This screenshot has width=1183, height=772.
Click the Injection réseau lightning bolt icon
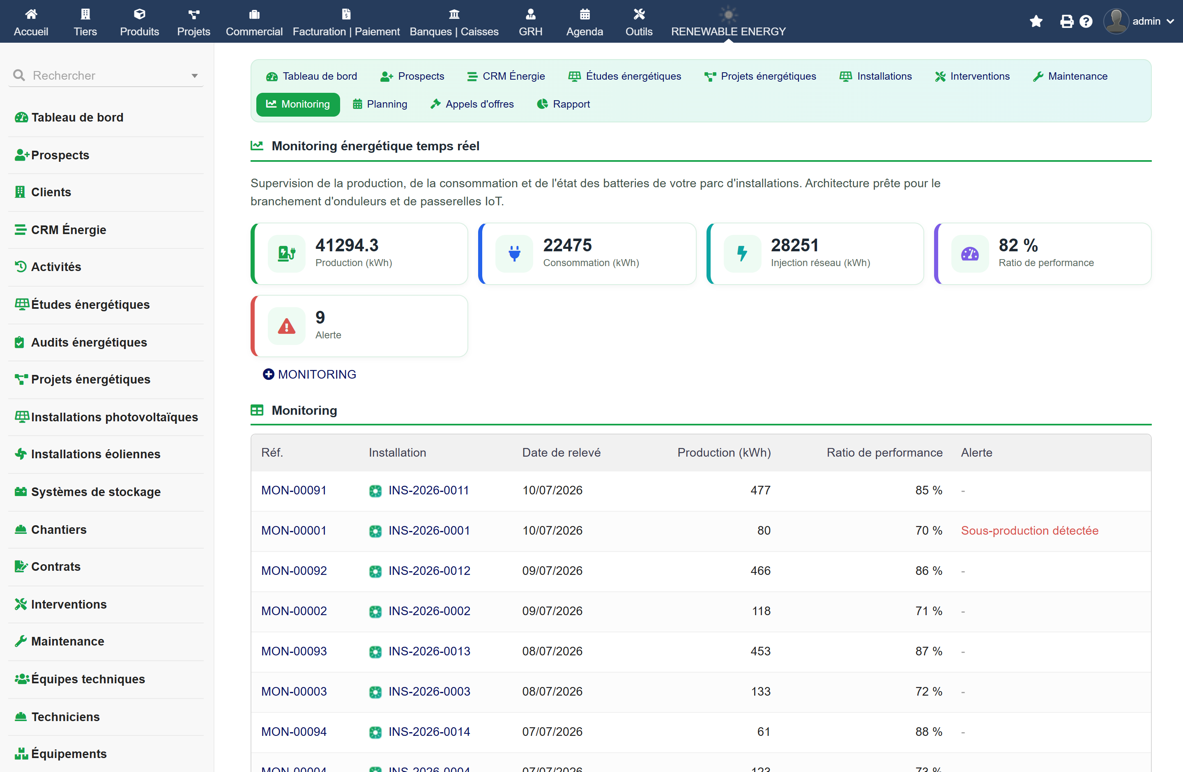pos(741,253)
